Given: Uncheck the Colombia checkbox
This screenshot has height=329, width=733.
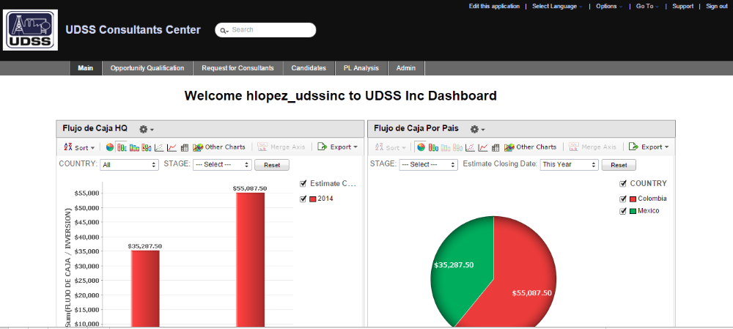Looking at the screenshot, I should tap(622, 199).
